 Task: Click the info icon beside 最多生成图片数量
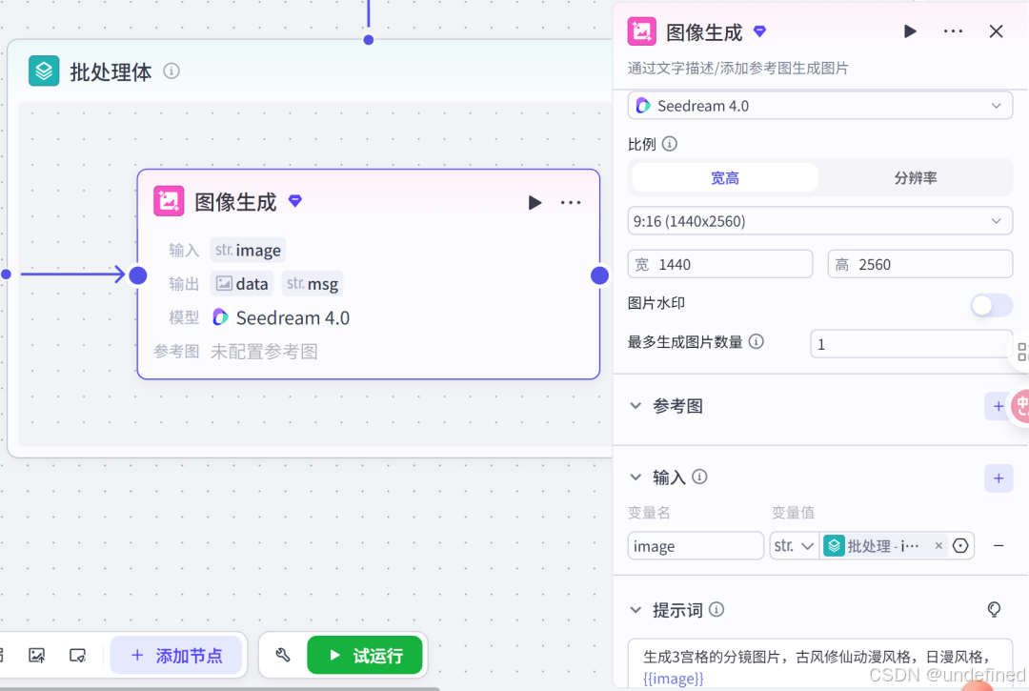(756, 341)
